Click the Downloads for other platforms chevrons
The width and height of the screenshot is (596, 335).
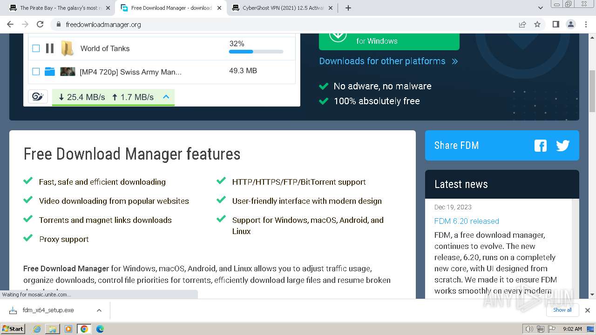(455, 61)
